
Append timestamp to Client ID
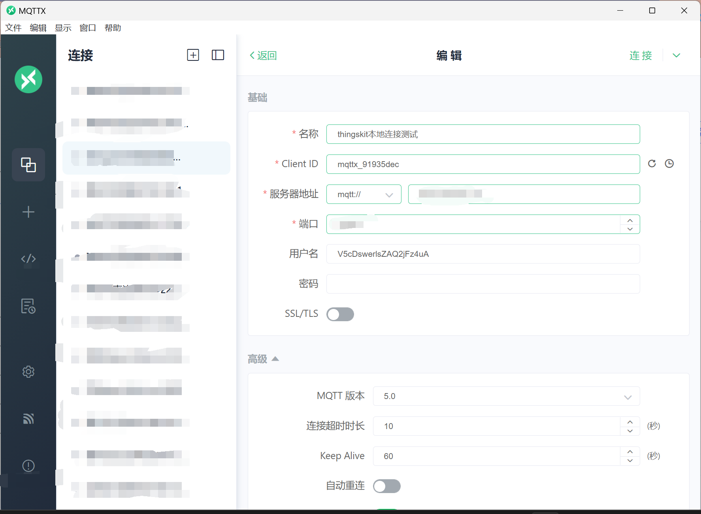669,164
